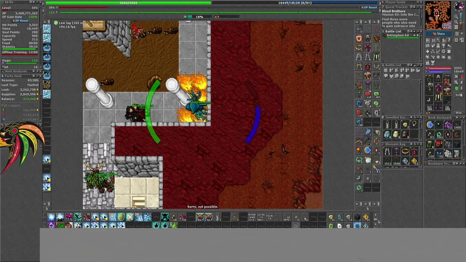Click the coin stack marked 2 in Jewelled Backpack
Viewport: 466px width, 262px height.
pyautogui.click(x=405, y=124)
